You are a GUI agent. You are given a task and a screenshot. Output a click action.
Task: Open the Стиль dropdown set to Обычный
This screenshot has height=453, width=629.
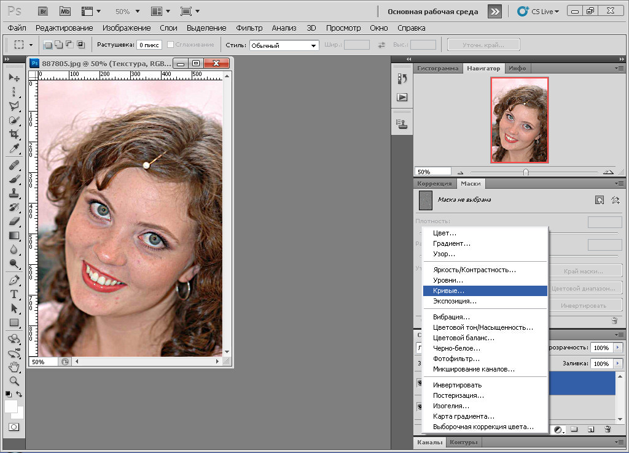(x=284, y=45)
